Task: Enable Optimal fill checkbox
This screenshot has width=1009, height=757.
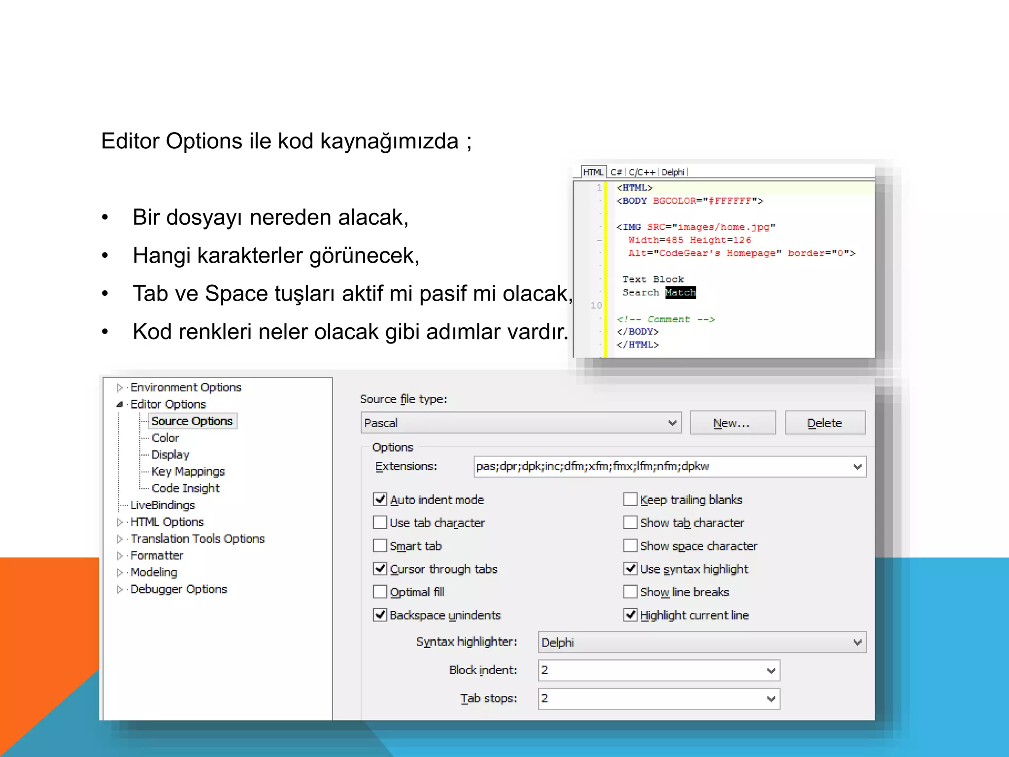Action: (x=380, y=591)
